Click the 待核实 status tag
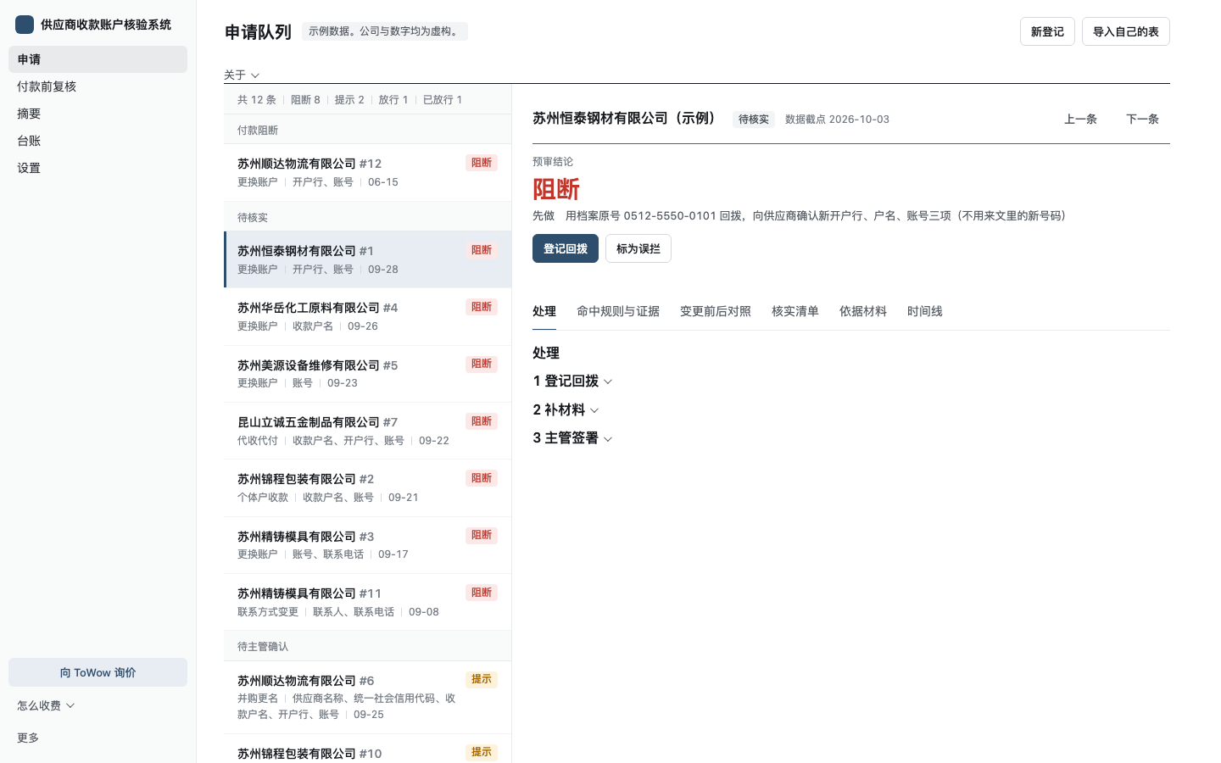This screenshot has height=763, width=1221. [754, 120]
